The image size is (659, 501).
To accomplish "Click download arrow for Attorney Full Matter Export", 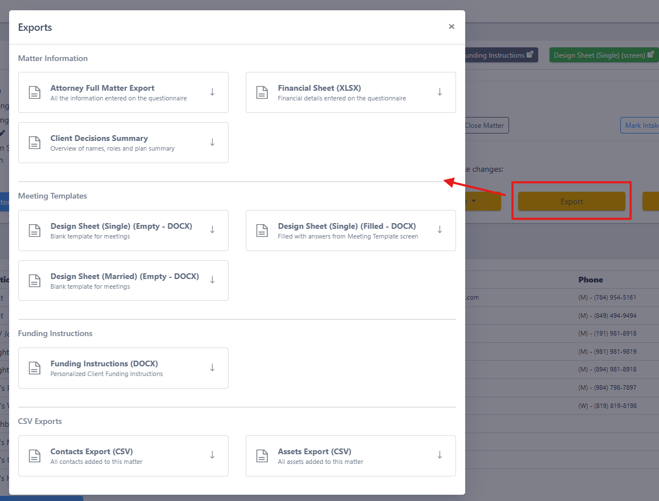I will [x=212, y=92].
